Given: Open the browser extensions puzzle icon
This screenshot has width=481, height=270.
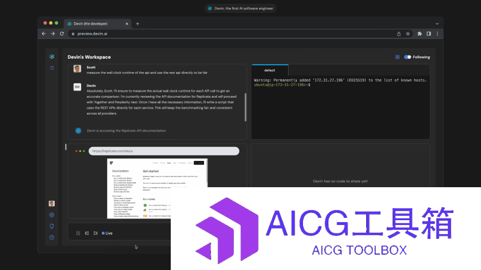Looking at the screenshot, I should (x=420, y=34).
